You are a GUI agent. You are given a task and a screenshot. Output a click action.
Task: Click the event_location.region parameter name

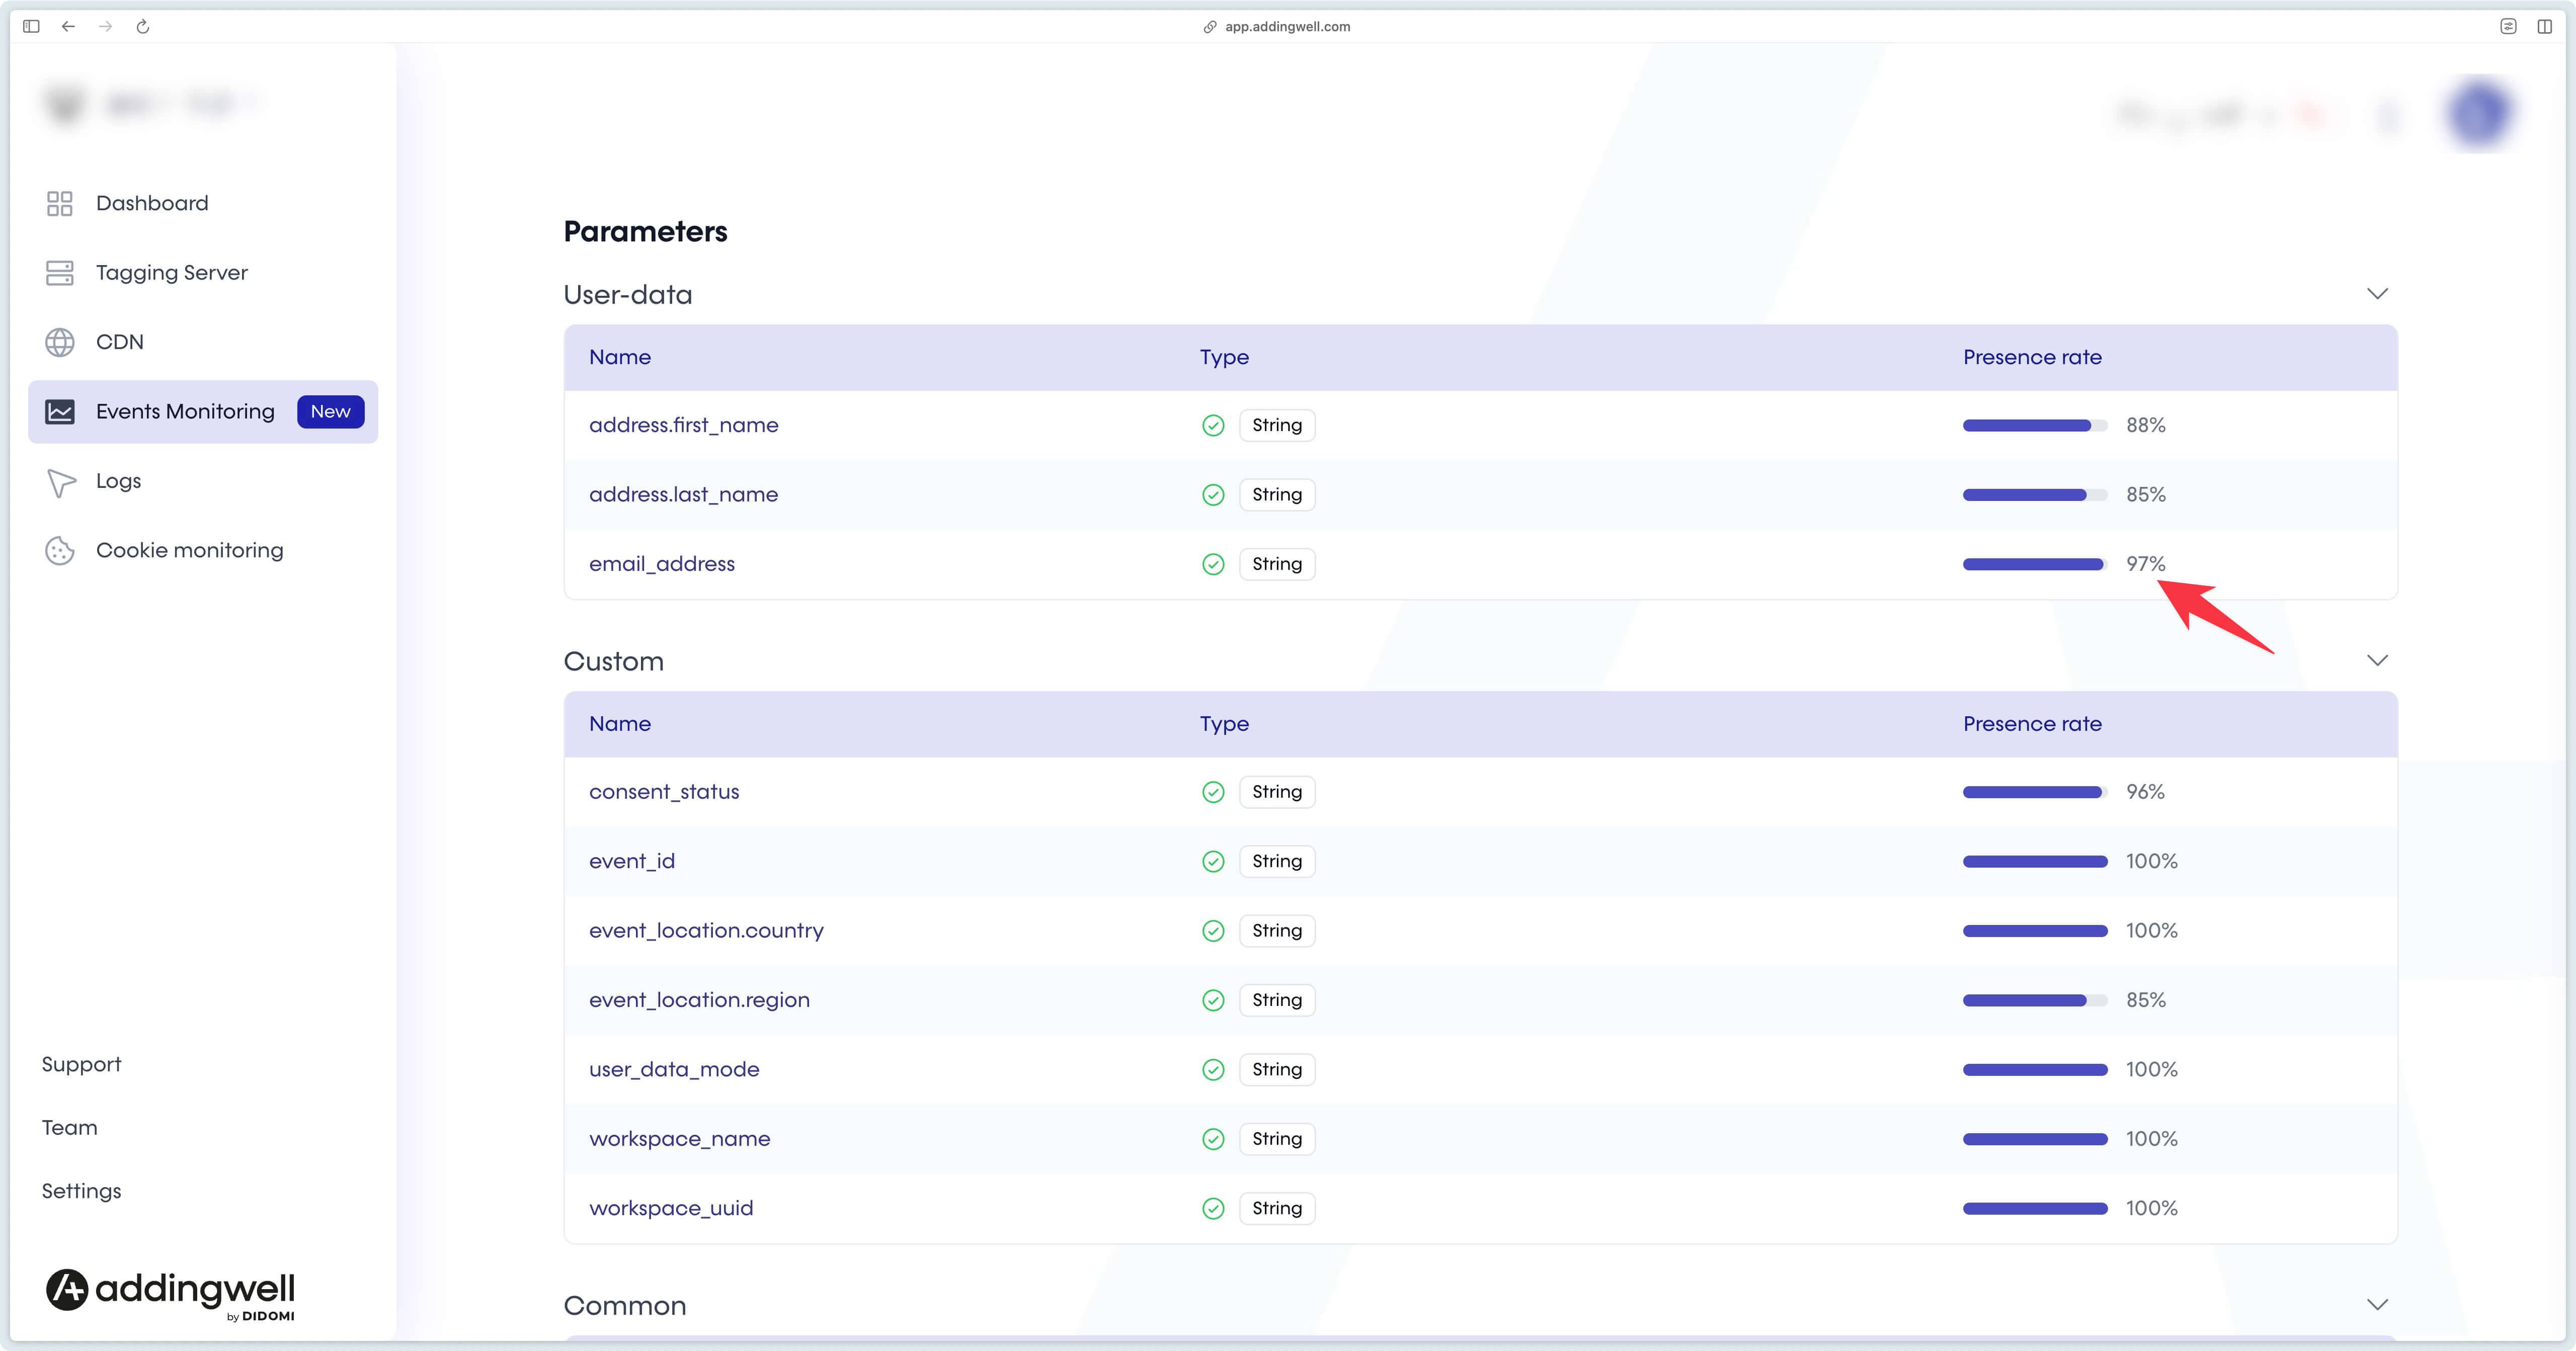point(700,1001)
